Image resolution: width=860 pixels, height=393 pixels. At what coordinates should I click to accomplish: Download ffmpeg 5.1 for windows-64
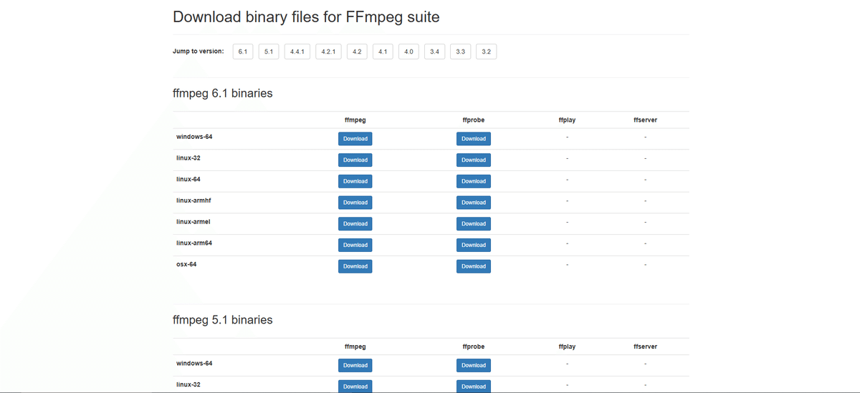click(355, 365)
